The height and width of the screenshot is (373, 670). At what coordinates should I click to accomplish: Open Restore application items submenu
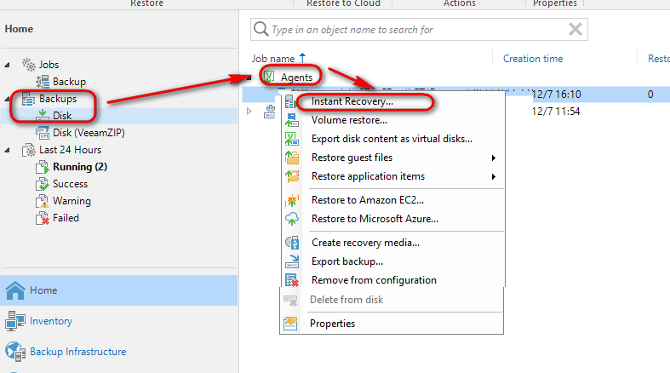click(x=368, y=176)
